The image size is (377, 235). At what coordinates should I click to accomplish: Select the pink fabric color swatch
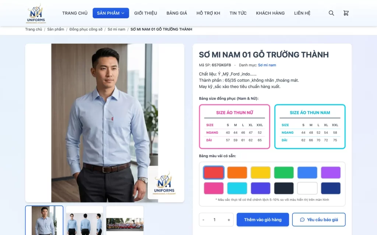[214, 188]
